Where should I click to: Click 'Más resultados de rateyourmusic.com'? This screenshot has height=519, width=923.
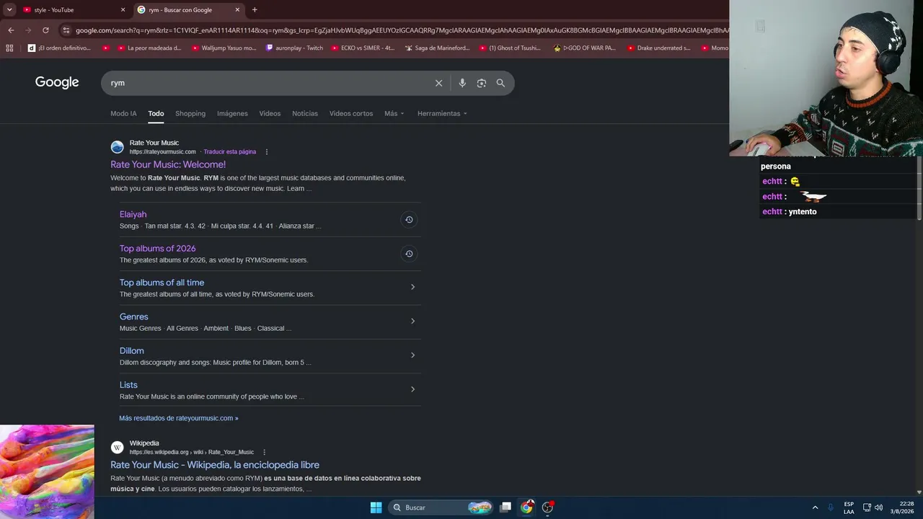click(179, 418)
